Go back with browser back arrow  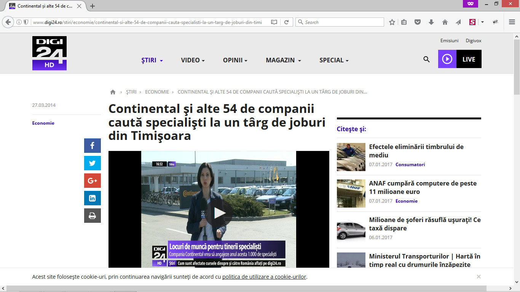tap(8, 22)
